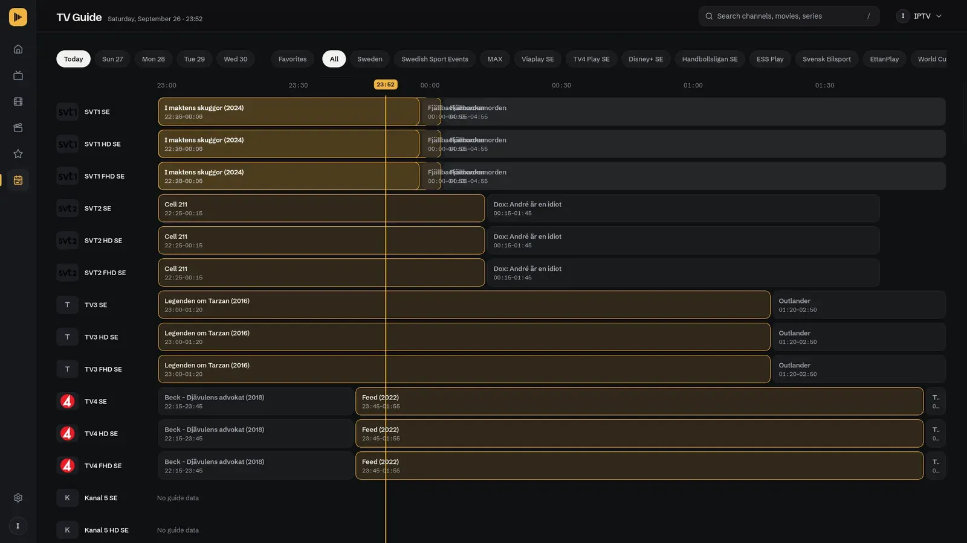Switch to Mon 28 day tab

point(154,59)
